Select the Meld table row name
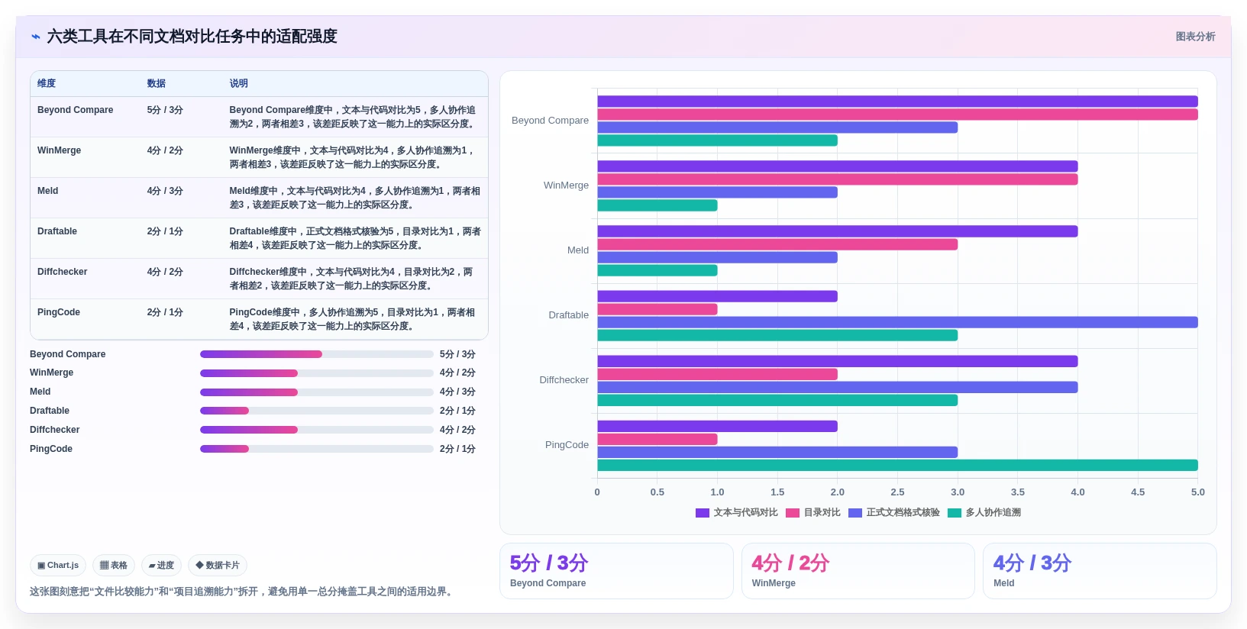1247x629 pixels. click(47, 191)
